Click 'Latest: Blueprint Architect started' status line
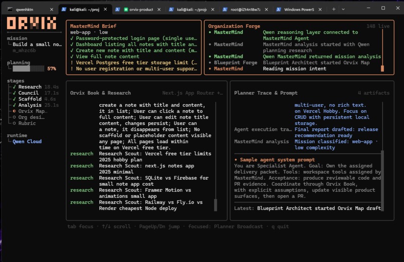 [x=307, y=208]
